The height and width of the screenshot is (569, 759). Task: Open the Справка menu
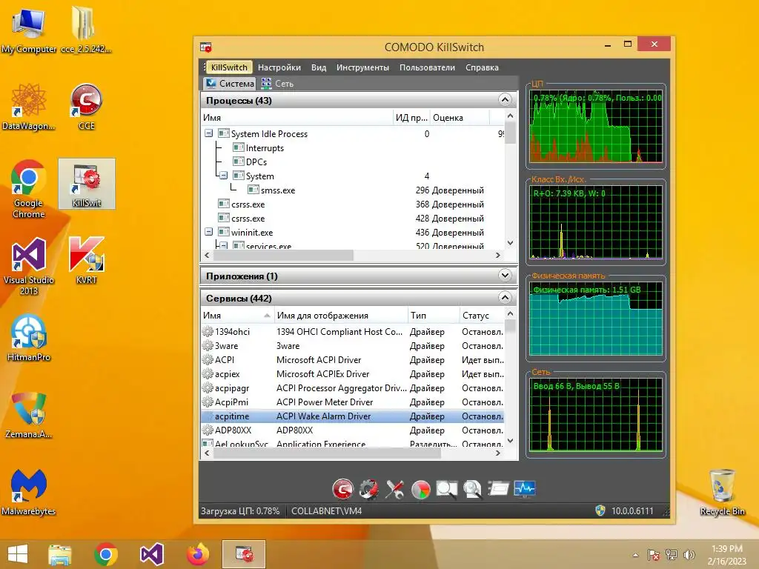tap(482, 67)
